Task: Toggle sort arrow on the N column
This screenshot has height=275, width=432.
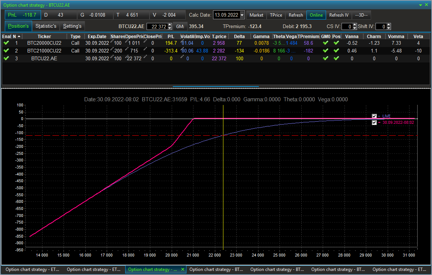Action: pyautogui.click(x=19, y=37)
